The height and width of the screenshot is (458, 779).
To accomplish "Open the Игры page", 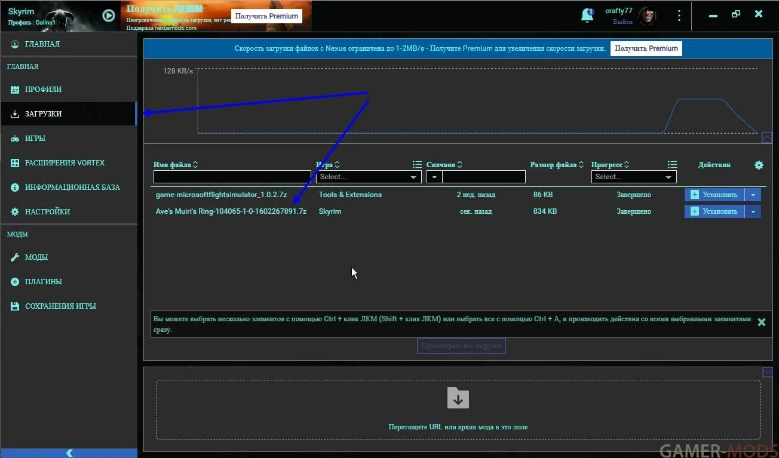I will (69, 138).
